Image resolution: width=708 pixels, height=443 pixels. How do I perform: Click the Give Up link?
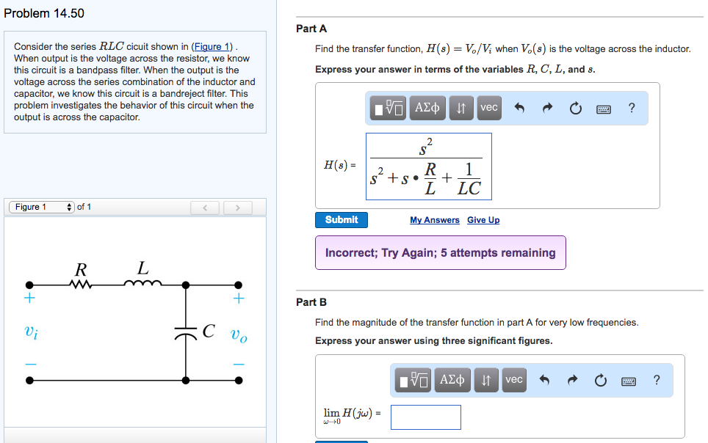pos(483,219)
